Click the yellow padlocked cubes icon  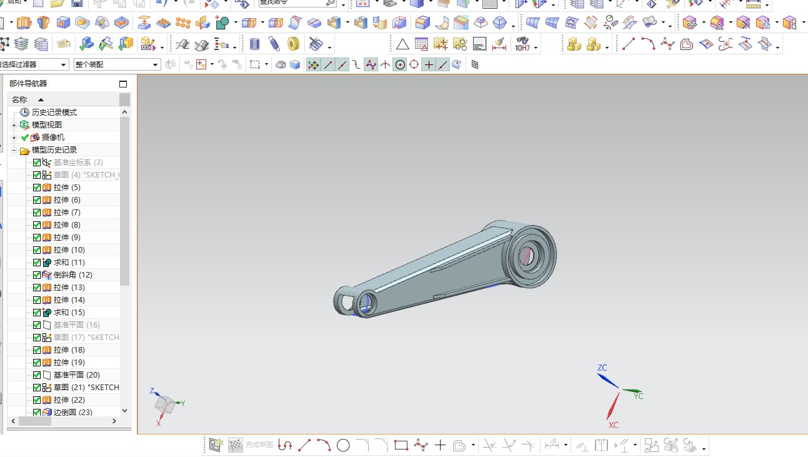(x=574, y=44)
